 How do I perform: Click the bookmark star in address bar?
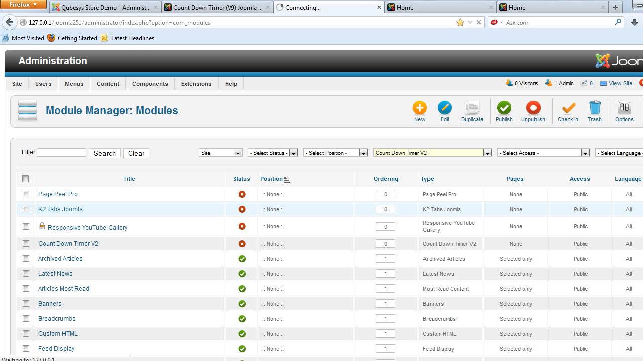click(x=460, y=22)
